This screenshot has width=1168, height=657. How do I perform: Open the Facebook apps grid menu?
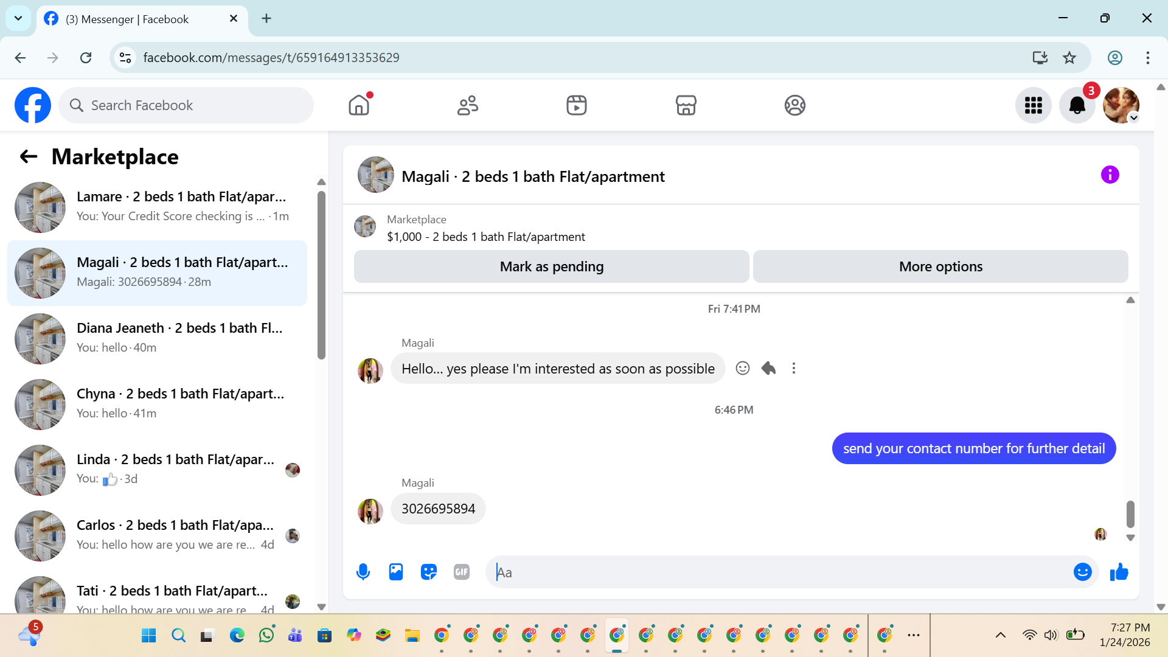(1033, 105)
